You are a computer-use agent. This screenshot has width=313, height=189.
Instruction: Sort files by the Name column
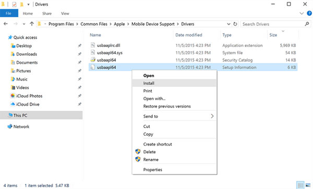[95, 35]
